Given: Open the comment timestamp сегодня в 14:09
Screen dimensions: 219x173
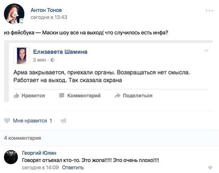Looking at the screenshot, I should (40, 167).
